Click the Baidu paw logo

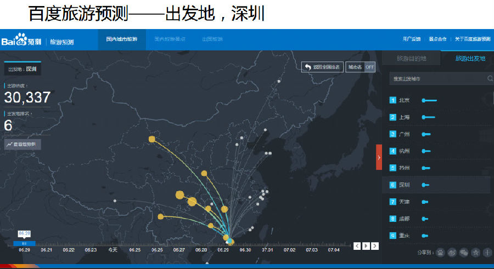pos(21,40)
